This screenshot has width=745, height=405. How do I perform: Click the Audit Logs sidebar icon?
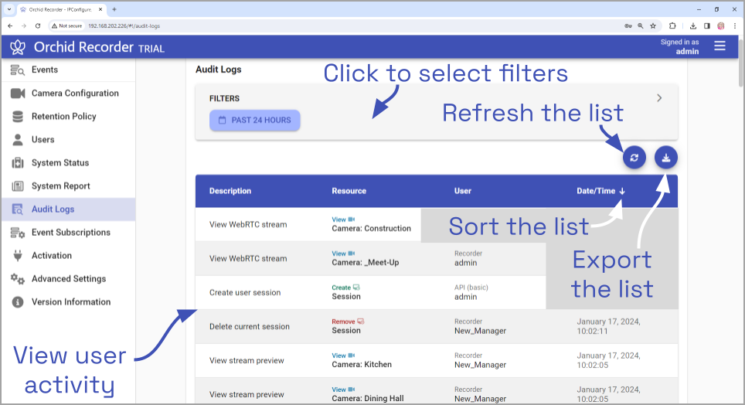coord(18,209)
